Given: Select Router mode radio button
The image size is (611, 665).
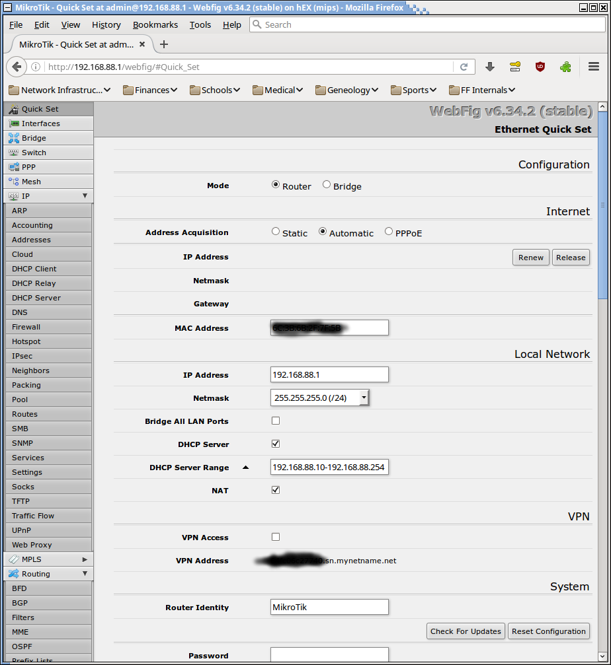Looking at the screenshot, I should (x=276, y=184).
